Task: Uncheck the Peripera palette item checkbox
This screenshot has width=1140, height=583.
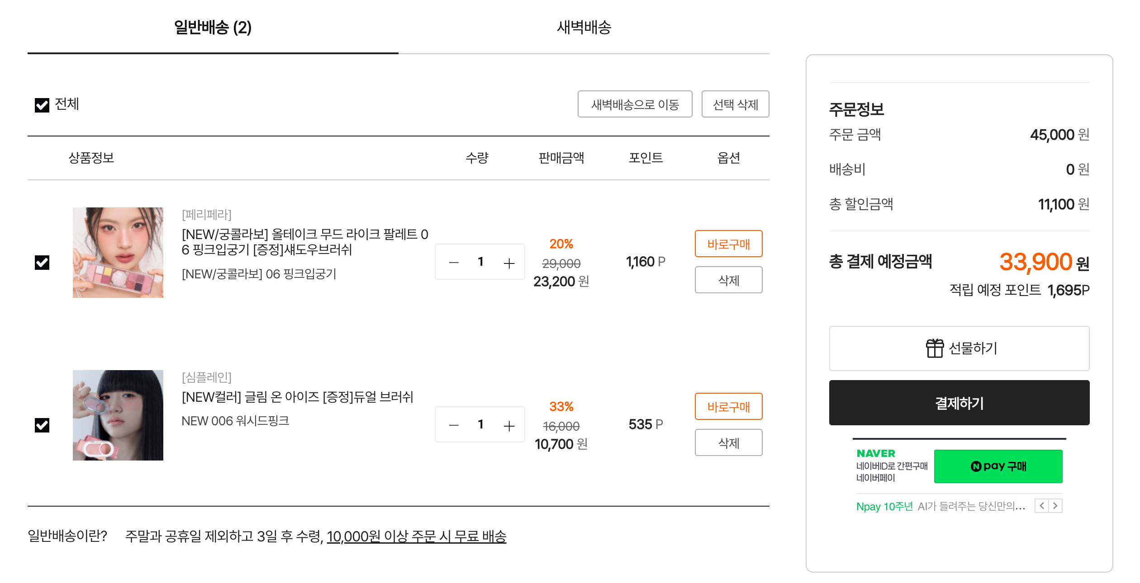Action: click(42, 263)
